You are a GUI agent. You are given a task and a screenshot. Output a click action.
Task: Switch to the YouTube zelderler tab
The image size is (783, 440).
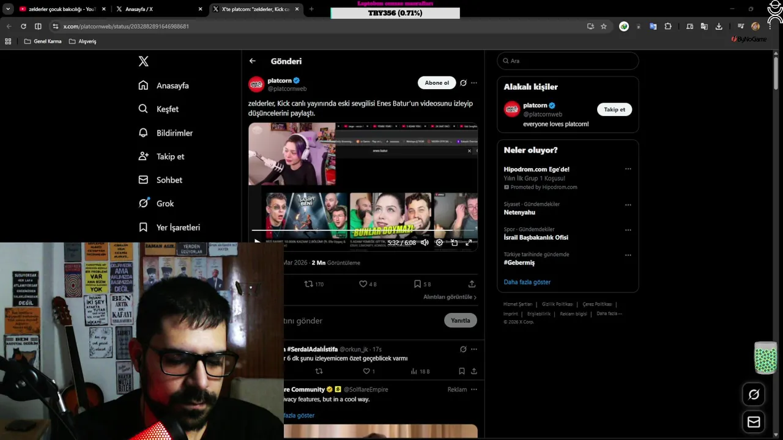(x=61, y=9)
